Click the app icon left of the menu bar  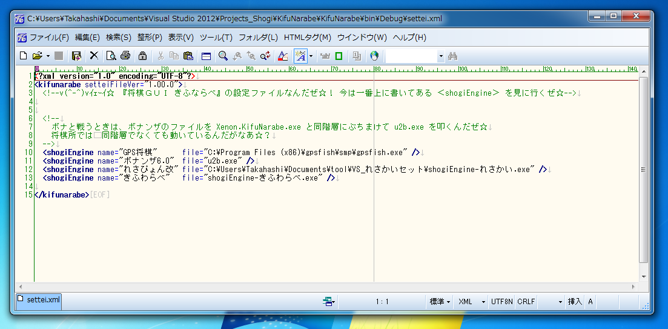(22, 38)
